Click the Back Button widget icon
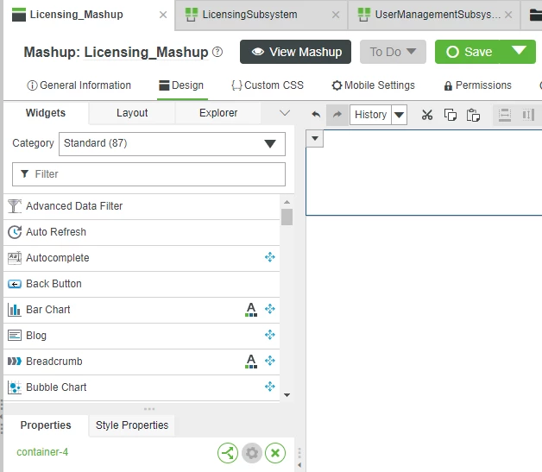Viewport: 542px width, 472px height. (15, 284)
